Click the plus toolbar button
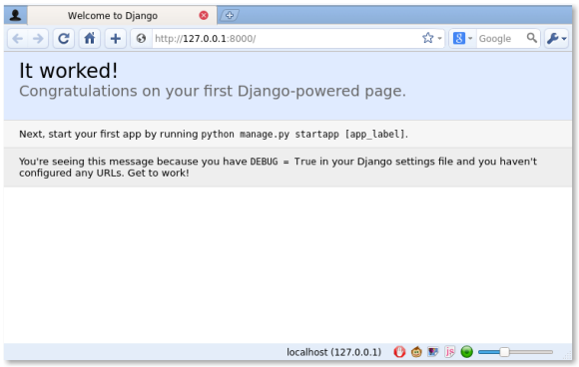This screenshot has height=367, width=579. click(115, 38)
